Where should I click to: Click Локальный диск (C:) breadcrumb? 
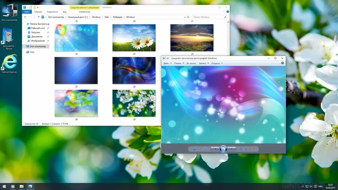[x=78, y=17]
